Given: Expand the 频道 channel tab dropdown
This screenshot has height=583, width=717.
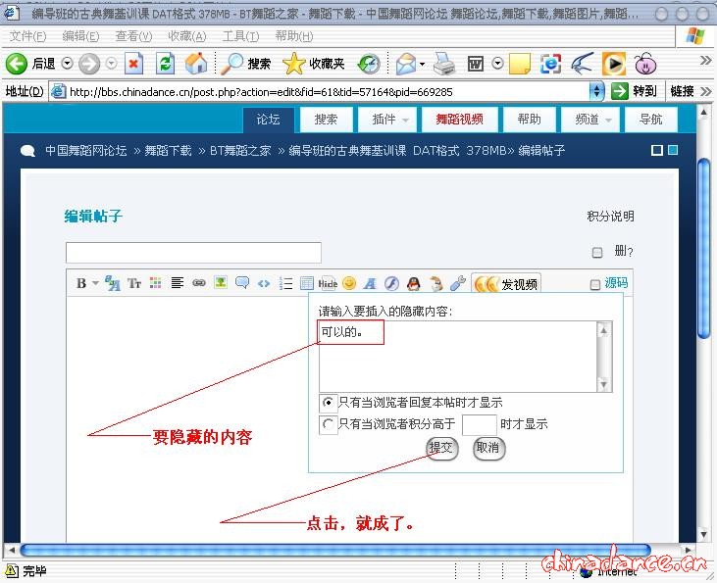Looking at the screenshot, I should 608,121.
